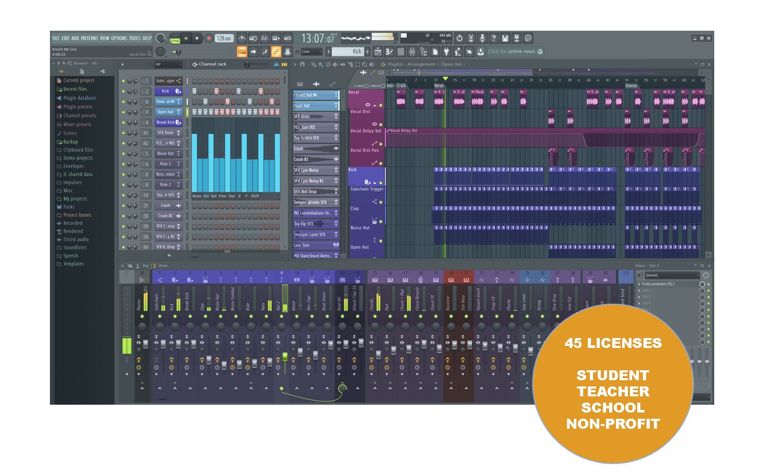The width and height of the screenshot is (760, 475).
Task: Open the Recent files folder
Action: 72,89
